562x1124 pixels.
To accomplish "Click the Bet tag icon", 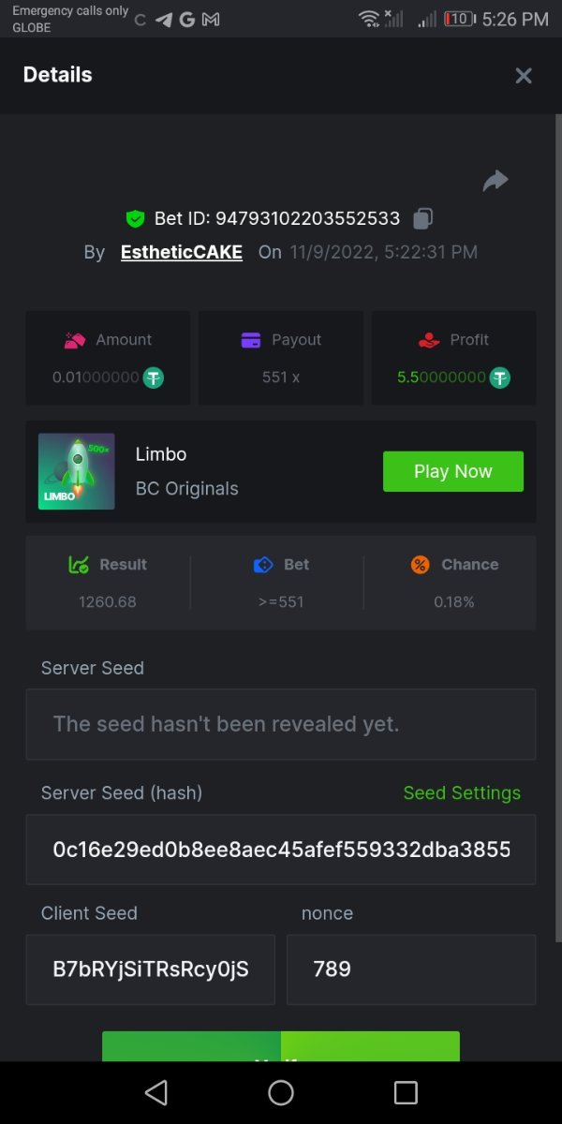I will pyautogui.click(x=263, y=565).
